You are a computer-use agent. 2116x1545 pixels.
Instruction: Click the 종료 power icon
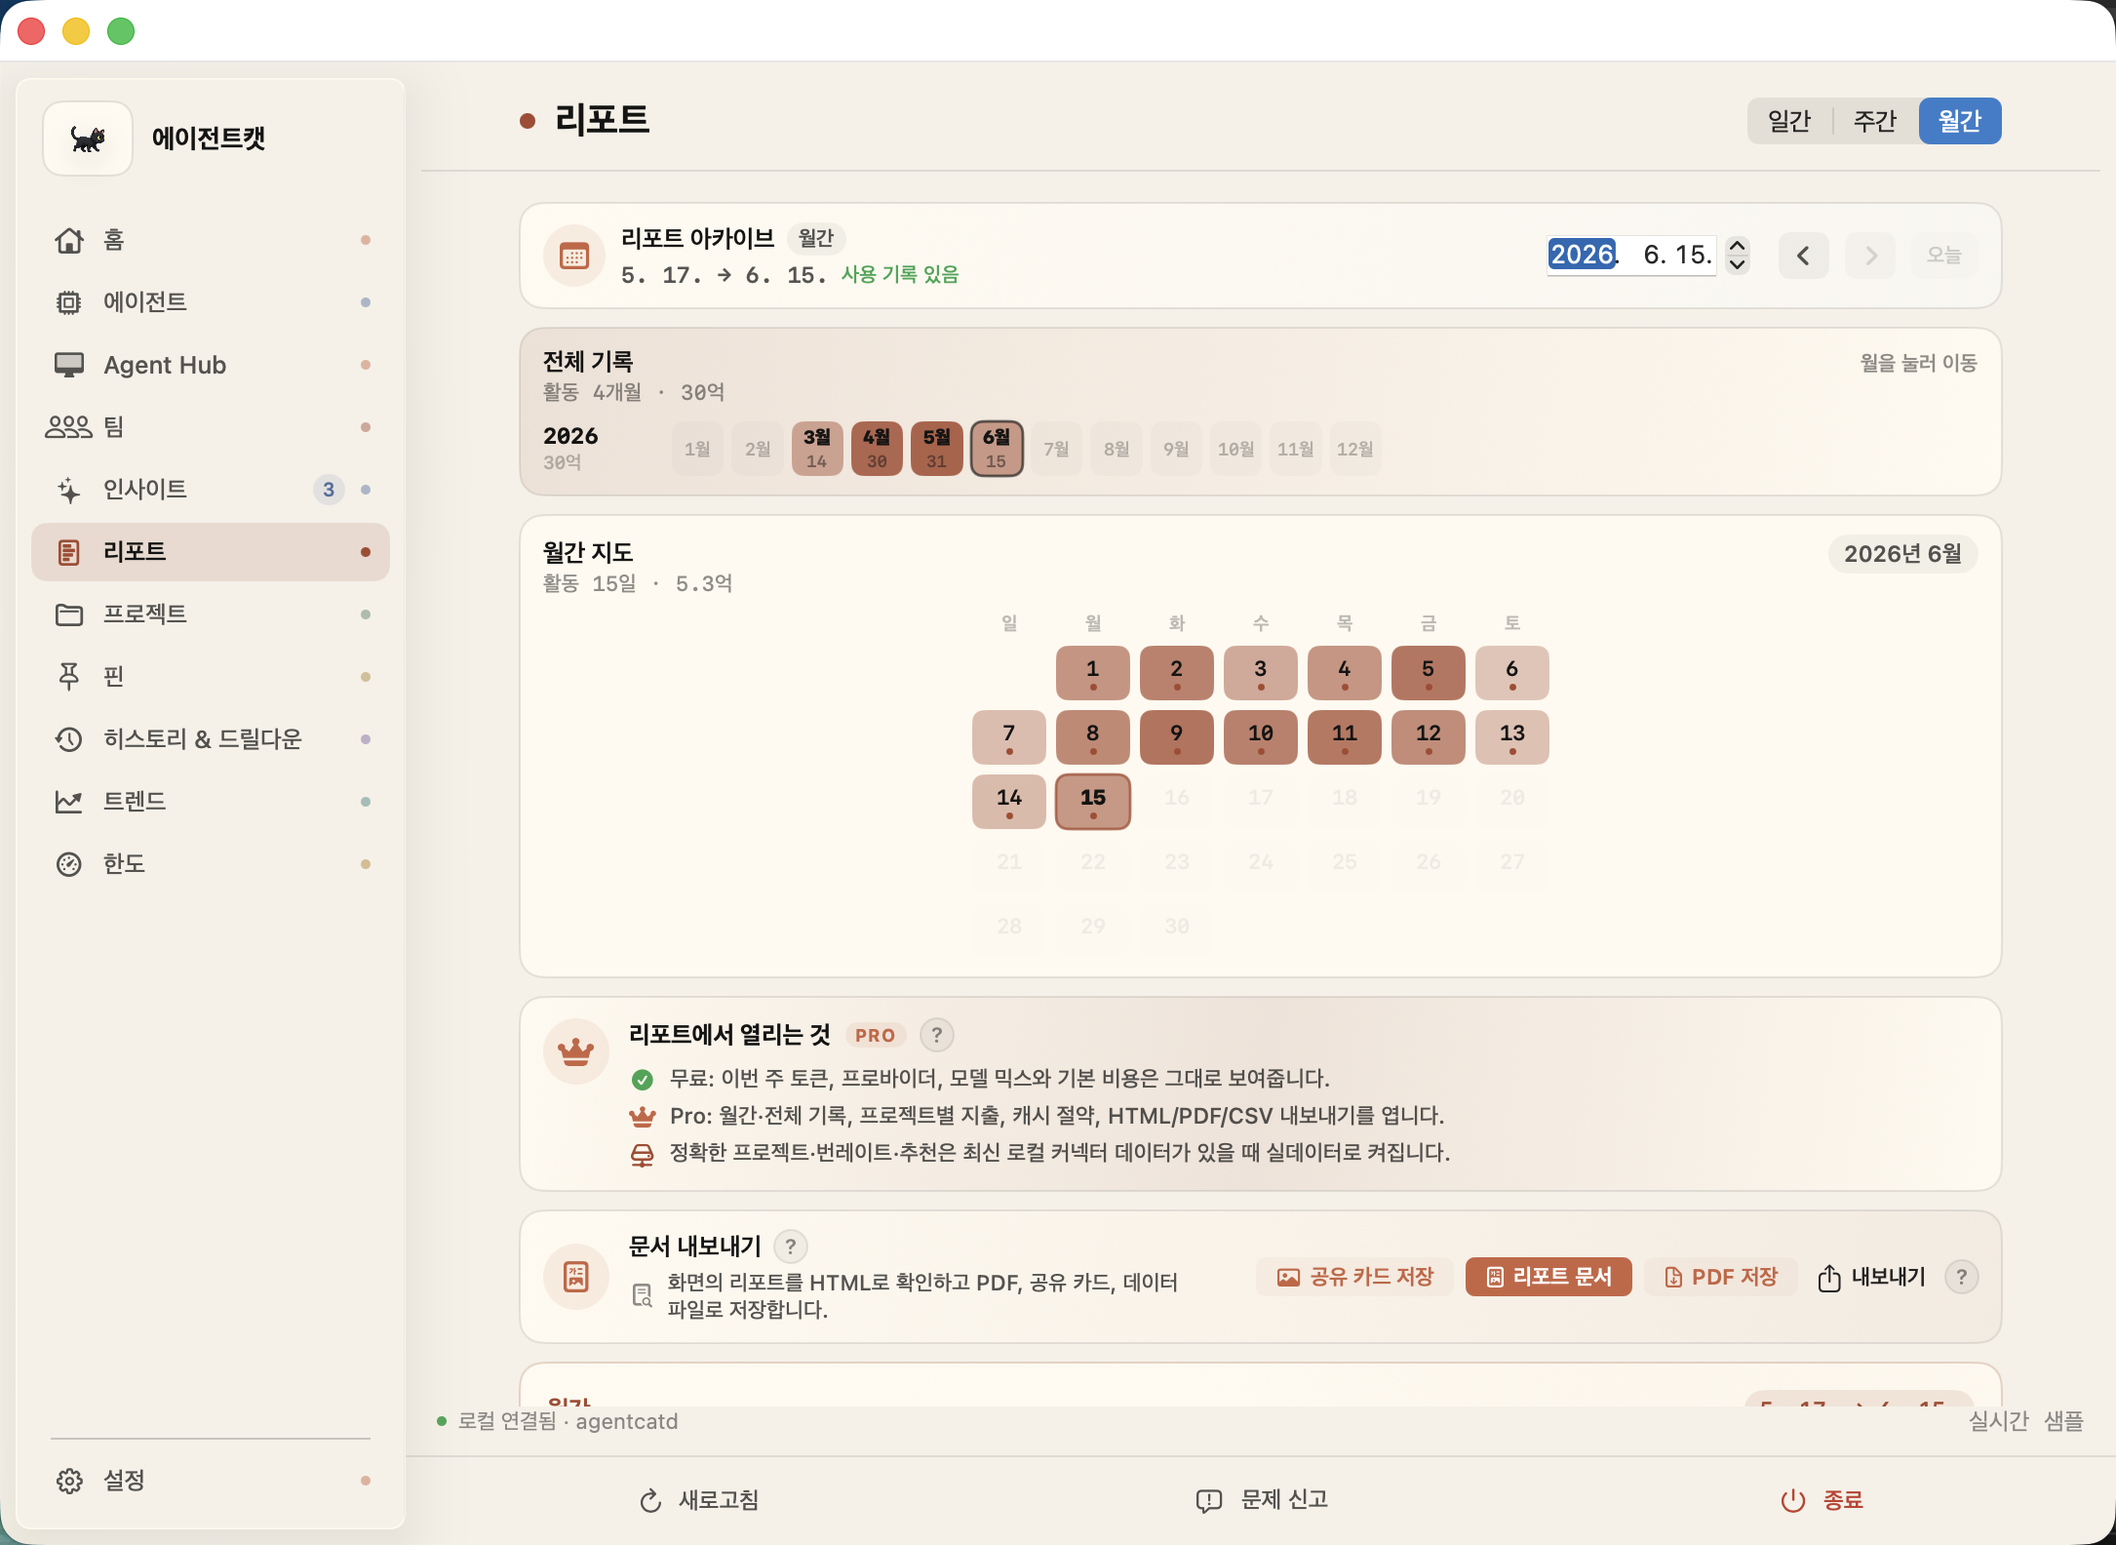pos(1793,1500)
